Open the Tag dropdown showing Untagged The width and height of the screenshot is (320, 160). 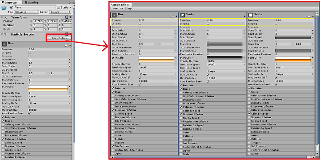point(26,12)
